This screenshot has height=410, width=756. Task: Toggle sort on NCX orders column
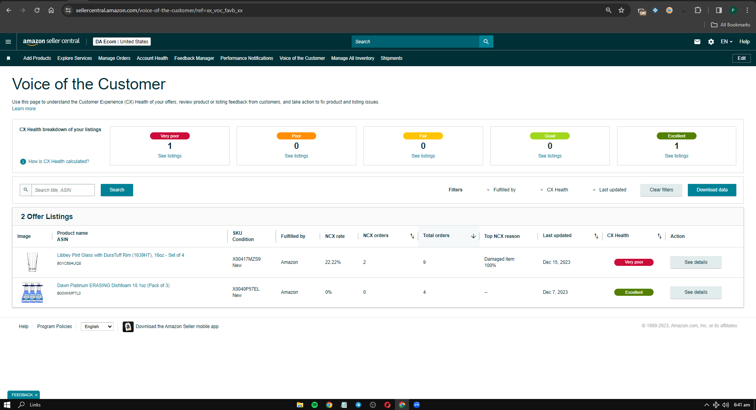point(412,236)
